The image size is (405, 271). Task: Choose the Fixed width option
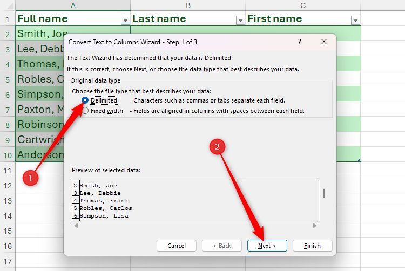tap(85, 111)
